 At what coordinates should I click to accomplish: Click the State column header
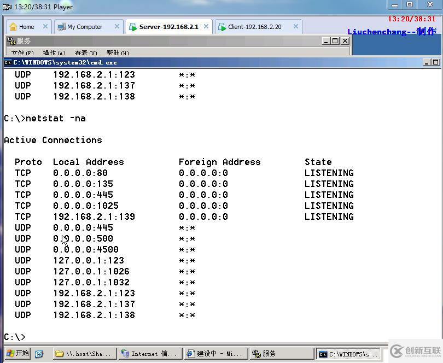pyautogui.click(x=318, y=162)
